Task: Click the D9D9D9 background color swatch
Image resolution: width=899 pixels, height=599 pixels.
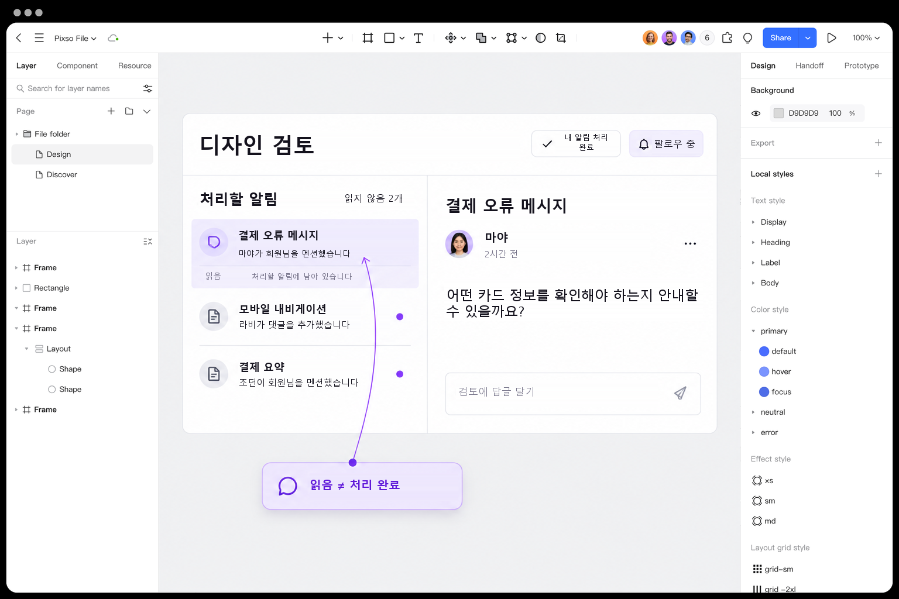Action: pos(778,113)
